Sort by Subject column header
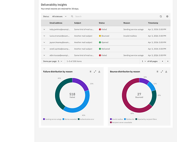The width and height of the screenshot is (177, 142). 78,23
